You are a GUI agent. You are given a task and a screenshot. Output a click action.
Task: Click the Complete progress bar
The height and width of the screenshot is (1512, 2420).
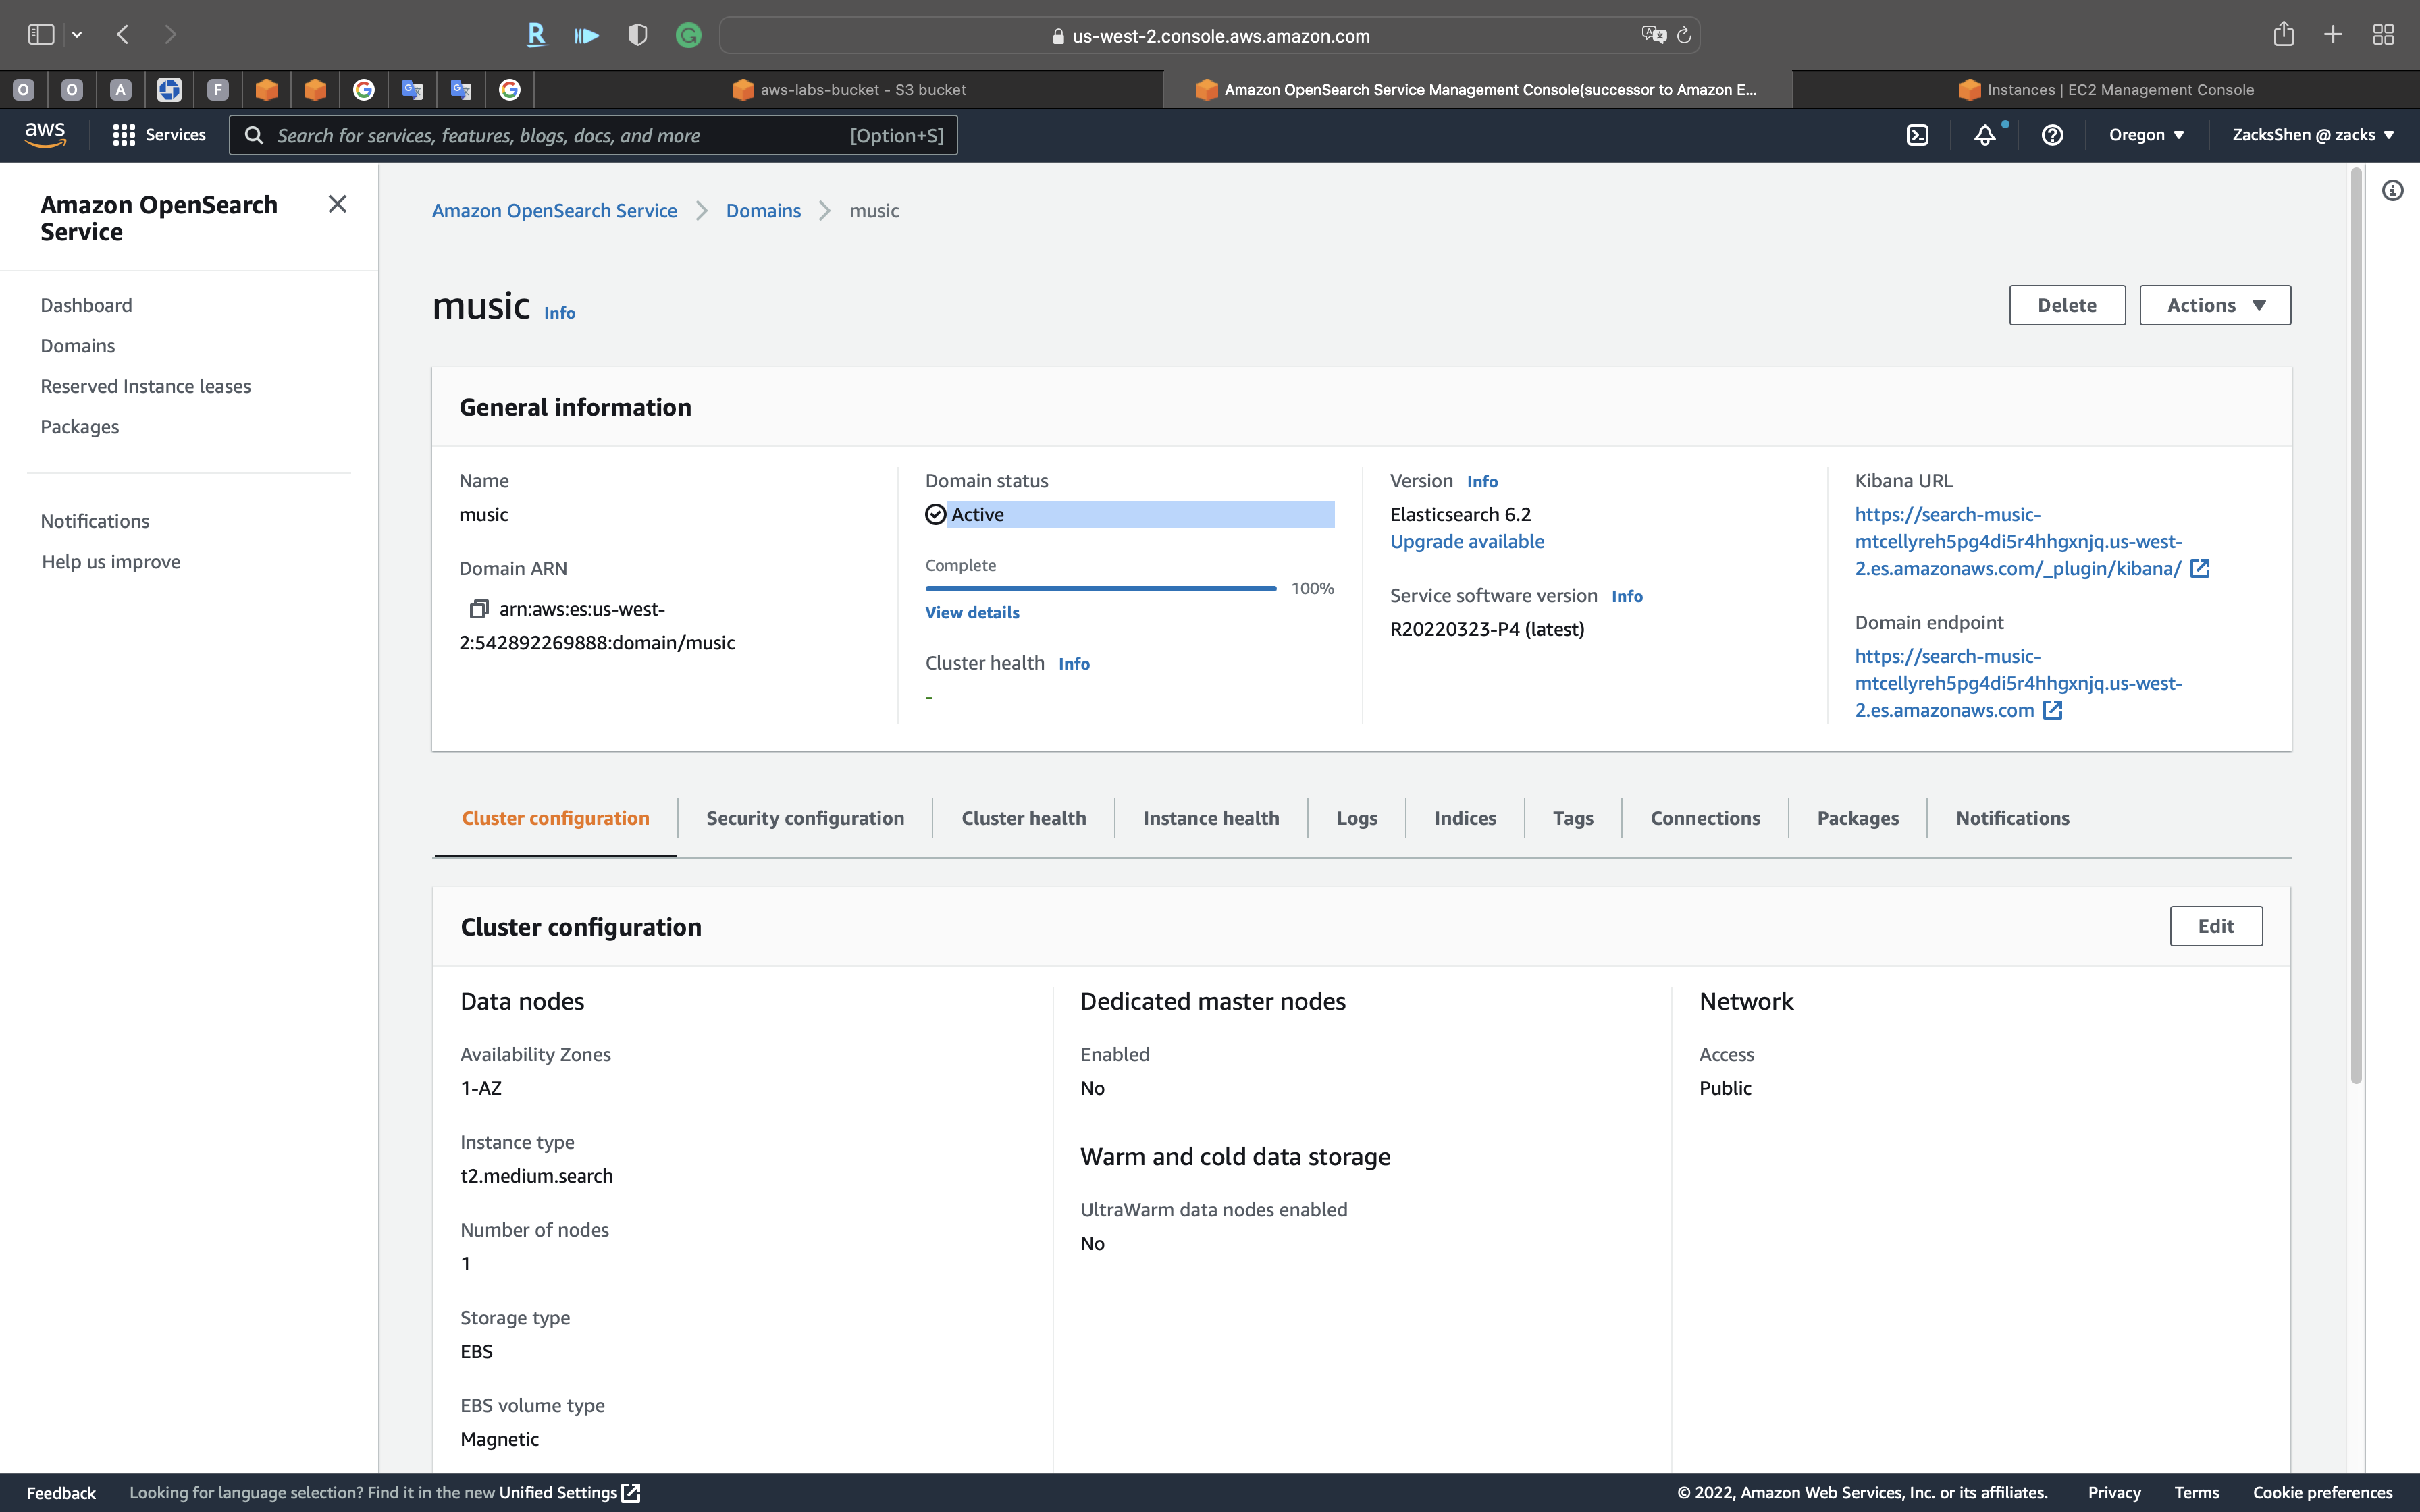click(x=1100, y=589)
